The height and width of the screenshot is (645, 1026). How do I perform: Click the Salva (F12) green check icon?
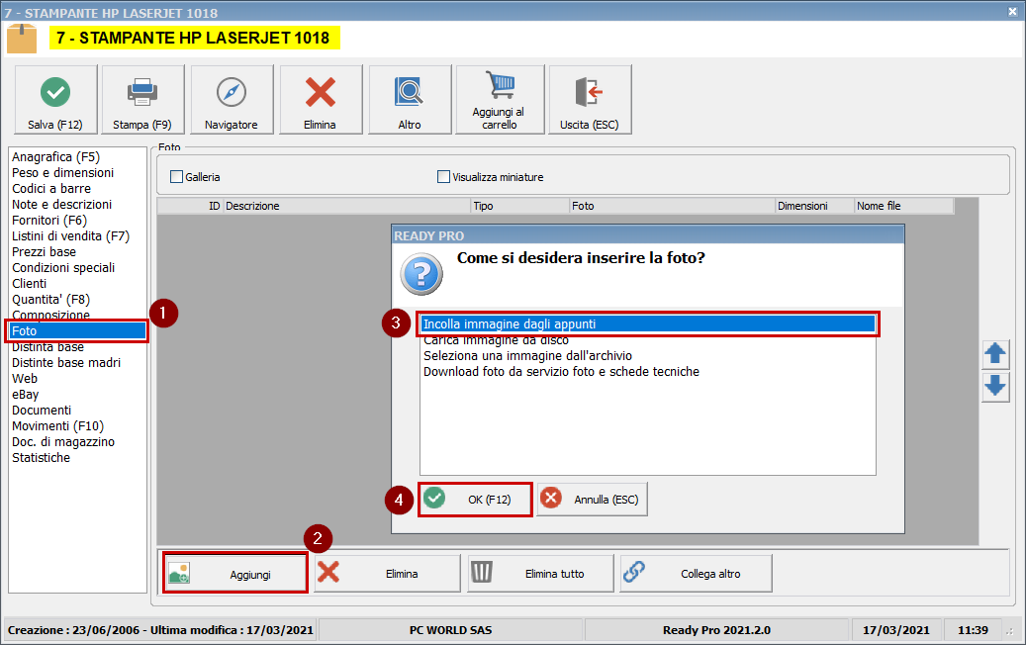point(55,92)
